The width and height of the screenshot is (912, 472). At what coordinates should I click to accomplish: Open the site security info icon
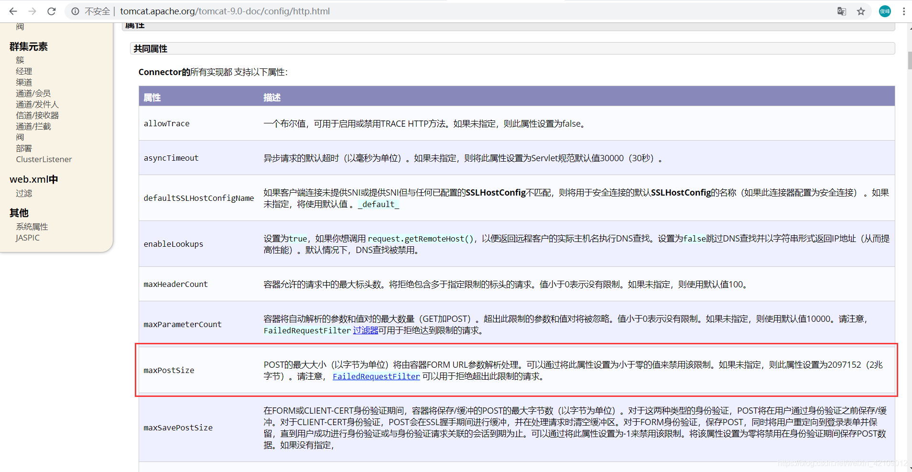pyautogui.click(x=76, y=11)
